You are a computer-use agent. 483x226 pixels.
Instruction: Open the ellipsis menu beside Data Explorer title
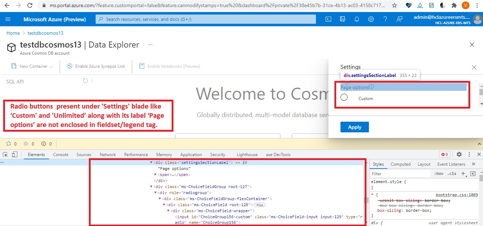click(x=150, y=45)
